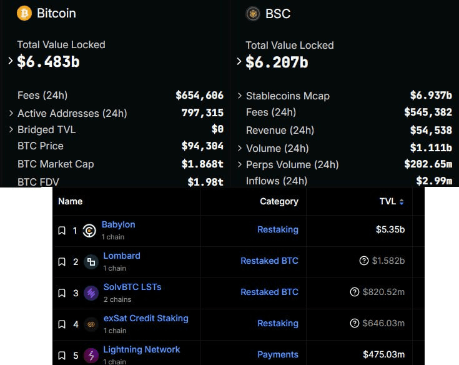Screen dimensions: 459x365
Task: Expand BSC Volume (24h) details
Action: coord(240,148)
